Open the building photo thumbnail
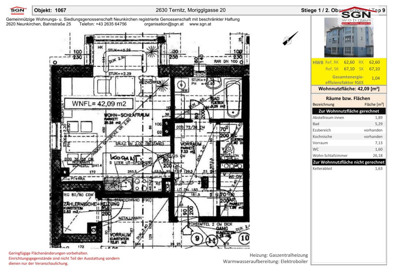This screenshot has width=396, height=279. click(349, 38)
